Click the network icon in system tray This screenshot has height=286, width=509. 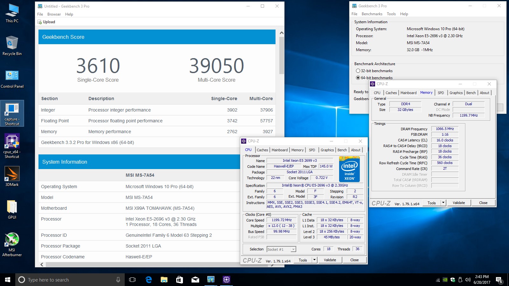(x=438, y=280)
